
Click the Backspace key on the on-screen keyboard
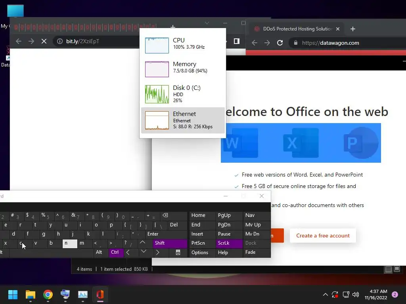click(173, 215)
